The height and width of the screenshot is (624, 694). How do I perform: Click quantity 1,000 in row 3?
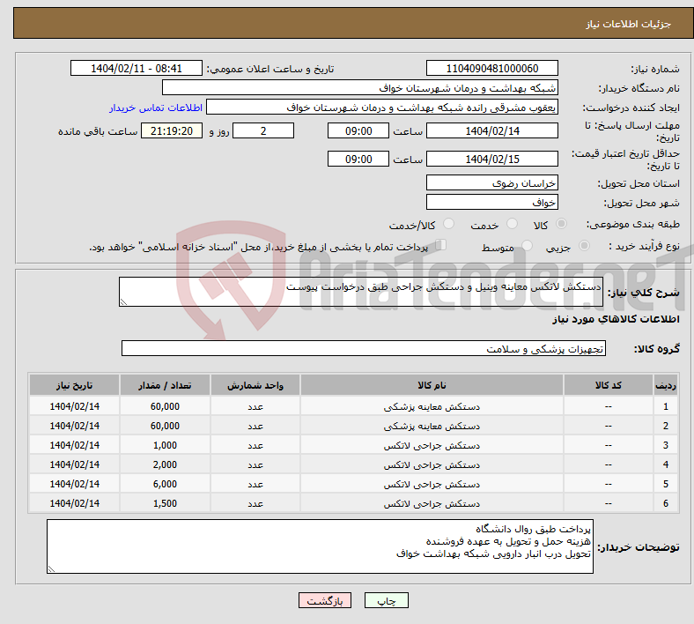coord(165,445)
